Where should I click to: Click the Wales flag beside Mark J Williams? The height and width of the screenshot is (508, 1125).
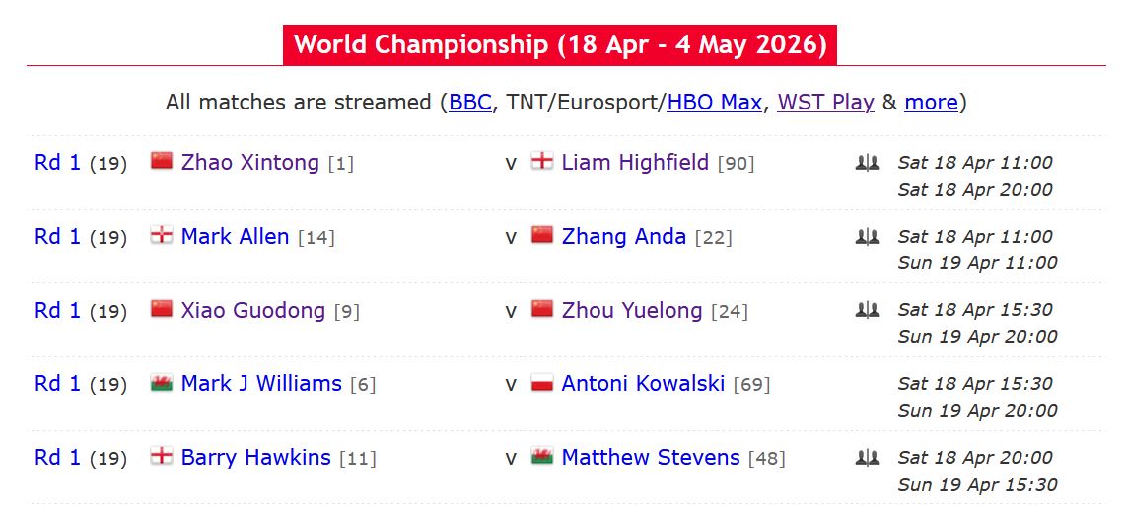[162, 382]
